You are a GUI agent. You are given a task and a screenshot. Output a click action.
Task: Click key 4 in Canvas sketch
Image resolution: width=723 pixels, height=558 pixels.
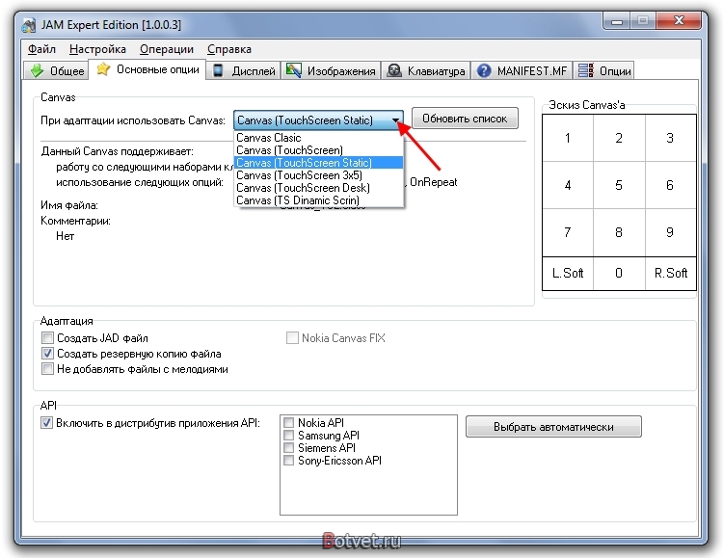point(568,185)
